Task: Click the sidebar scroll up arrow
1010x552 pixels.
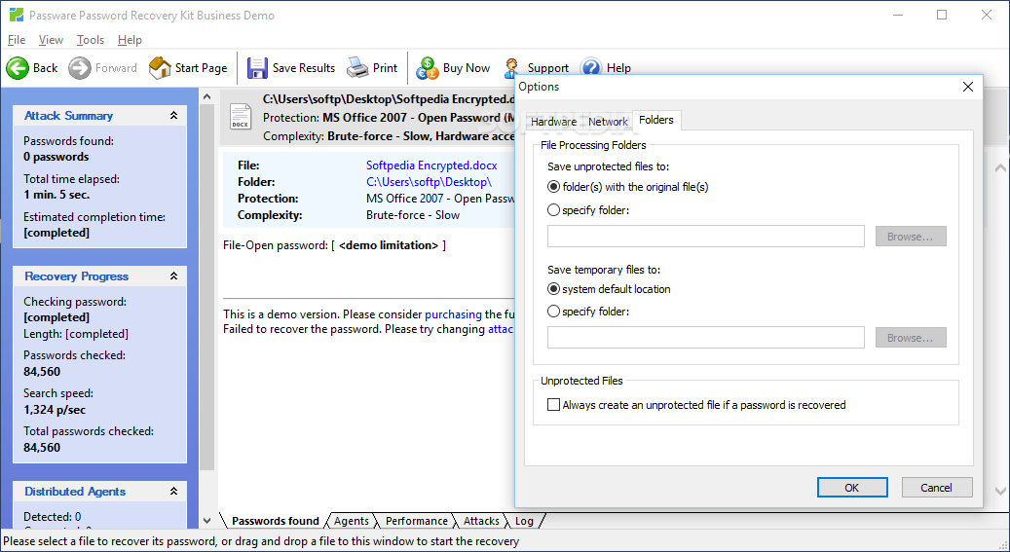Action: click(x=206, y=97)
